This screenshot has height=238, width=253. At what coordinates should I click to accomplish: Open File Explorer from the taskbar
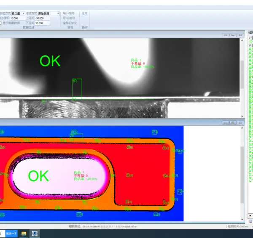click(24, 233)
